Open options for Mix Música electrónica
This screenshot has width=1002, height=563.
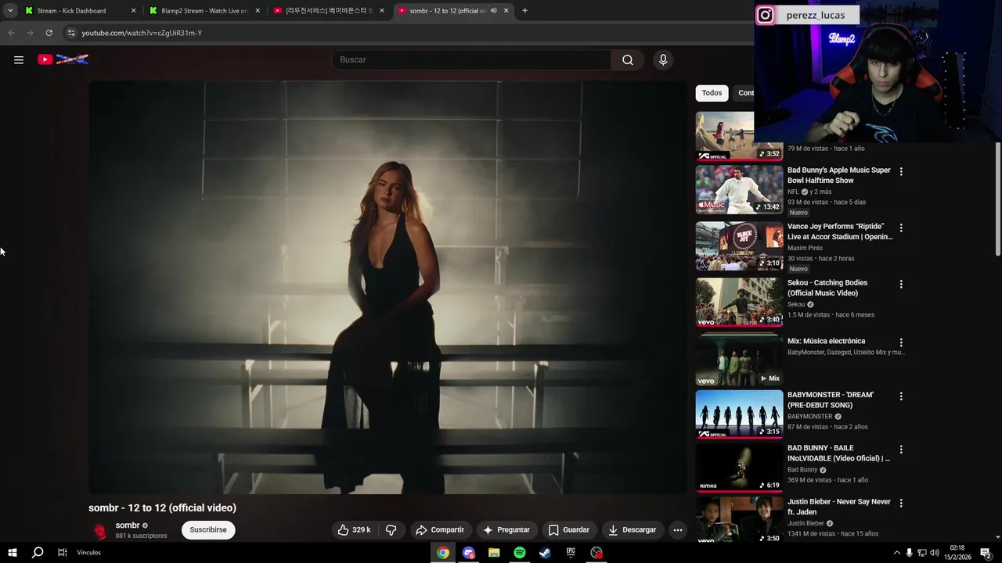point(901,342)
